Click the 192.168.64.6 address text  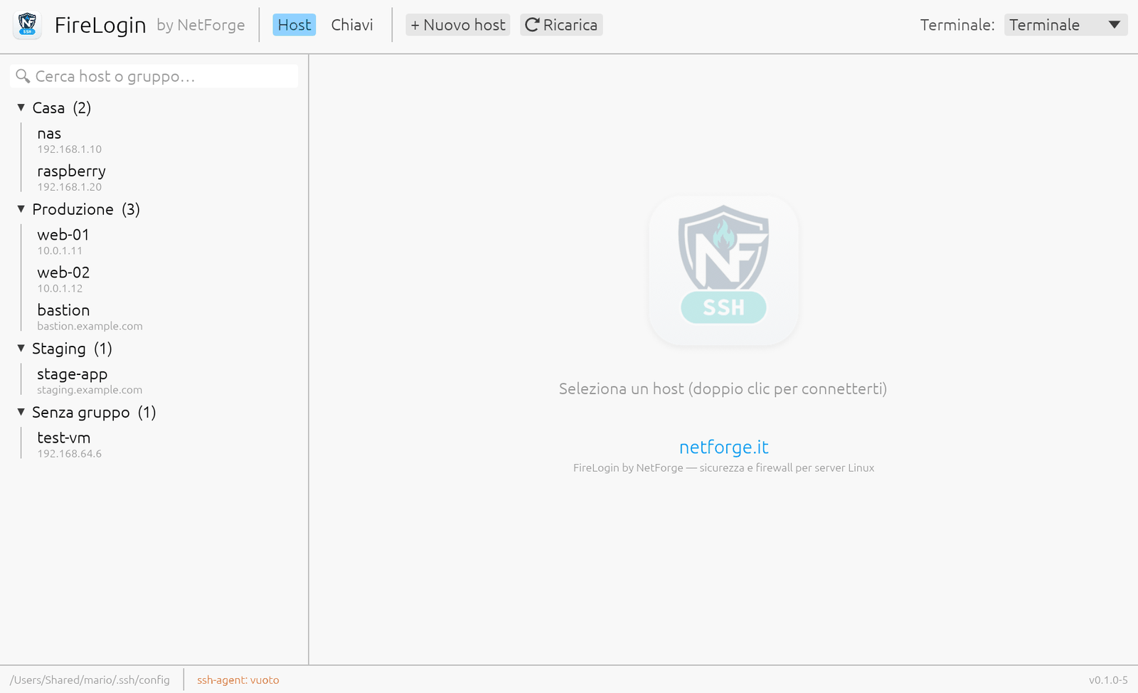coord(70,454)
